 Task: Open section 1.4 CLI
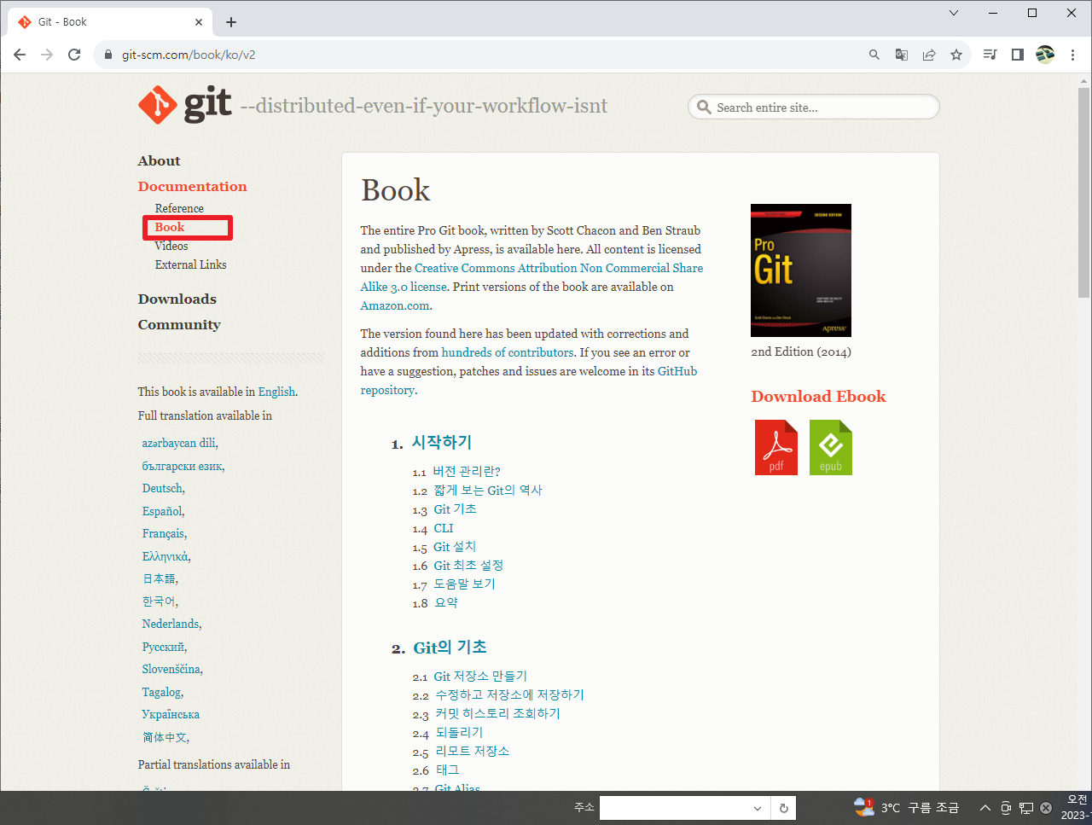point(444,528)
